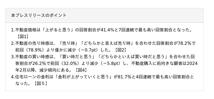Click the heading 本プレスリリースのポイント

click(39, 15)
